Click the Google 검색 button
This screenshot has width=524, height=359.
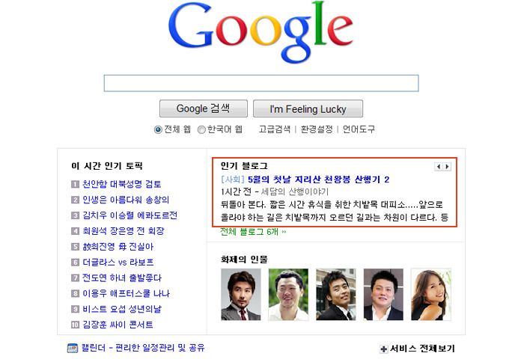click(204, 108)
